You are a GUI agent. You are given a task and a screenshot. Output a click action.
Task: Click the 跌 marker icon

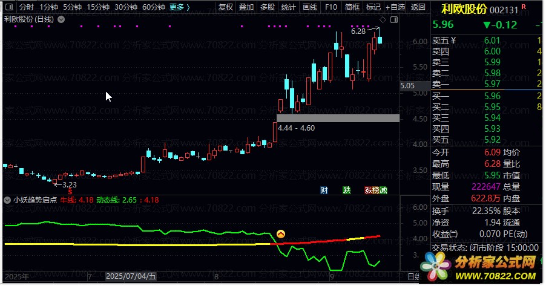click(x=346, y=190)
